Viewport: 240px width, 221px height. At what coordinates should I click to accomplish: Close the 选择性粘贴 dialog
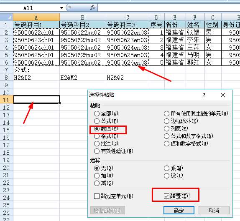(x=223, y=95)
